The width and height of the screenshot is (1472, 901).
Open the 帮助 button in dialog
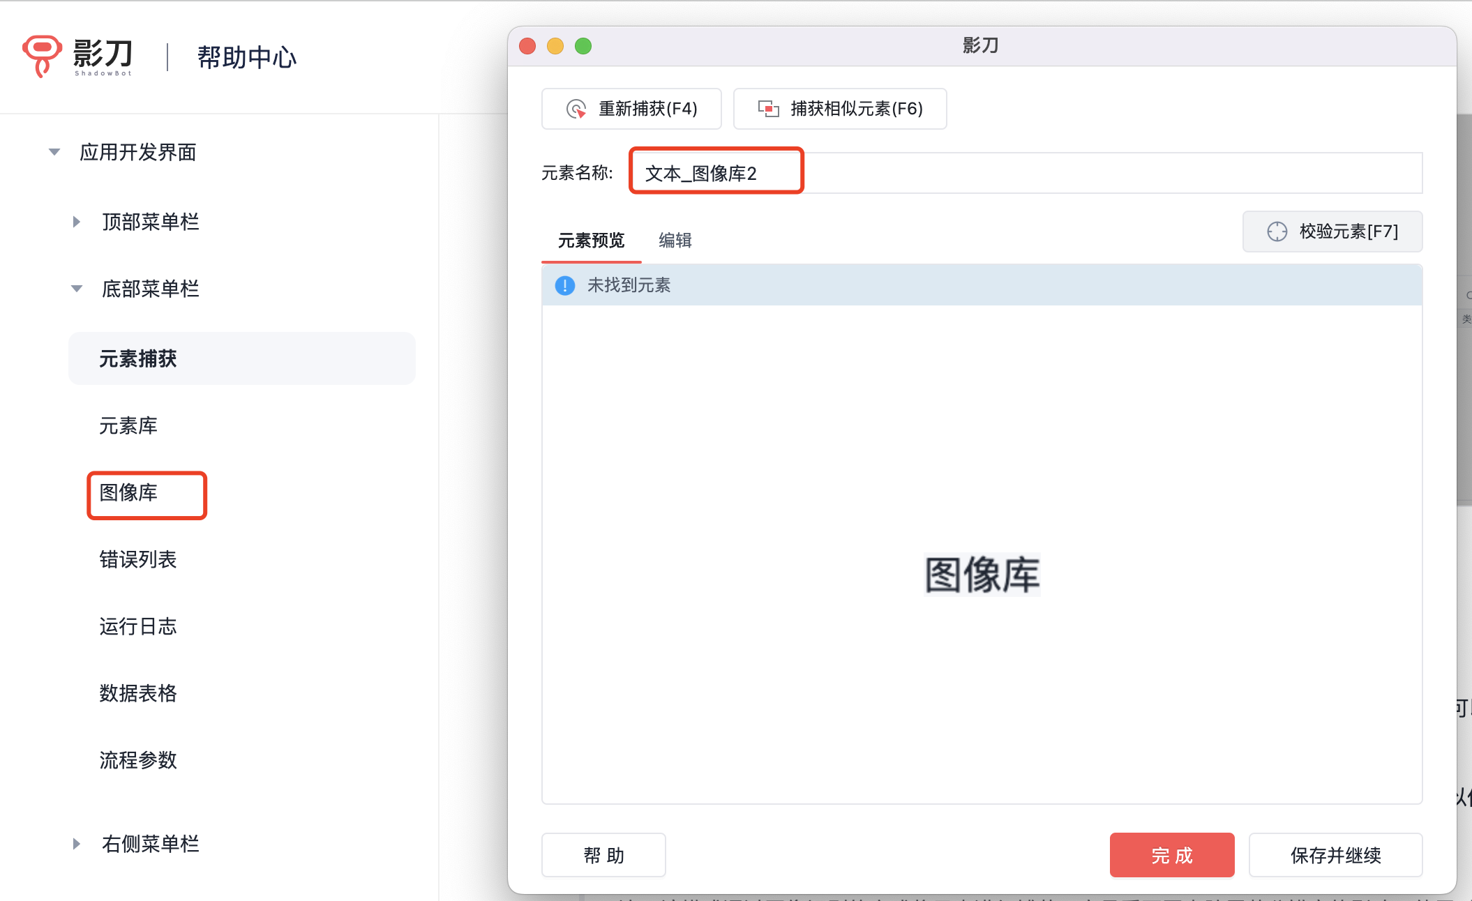[x=603, y=855]
